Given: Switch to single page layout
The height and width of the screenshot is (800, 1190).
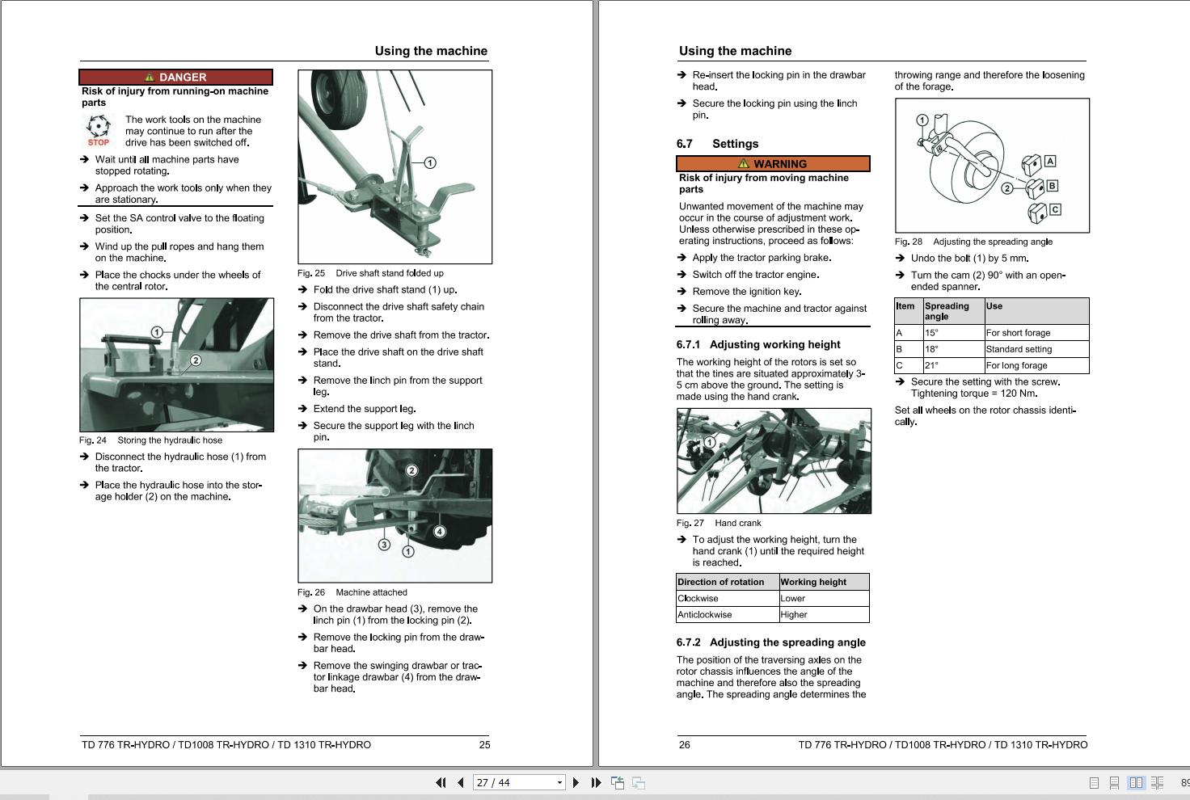Looking at the screenshot, I should tap(1094, 783).
